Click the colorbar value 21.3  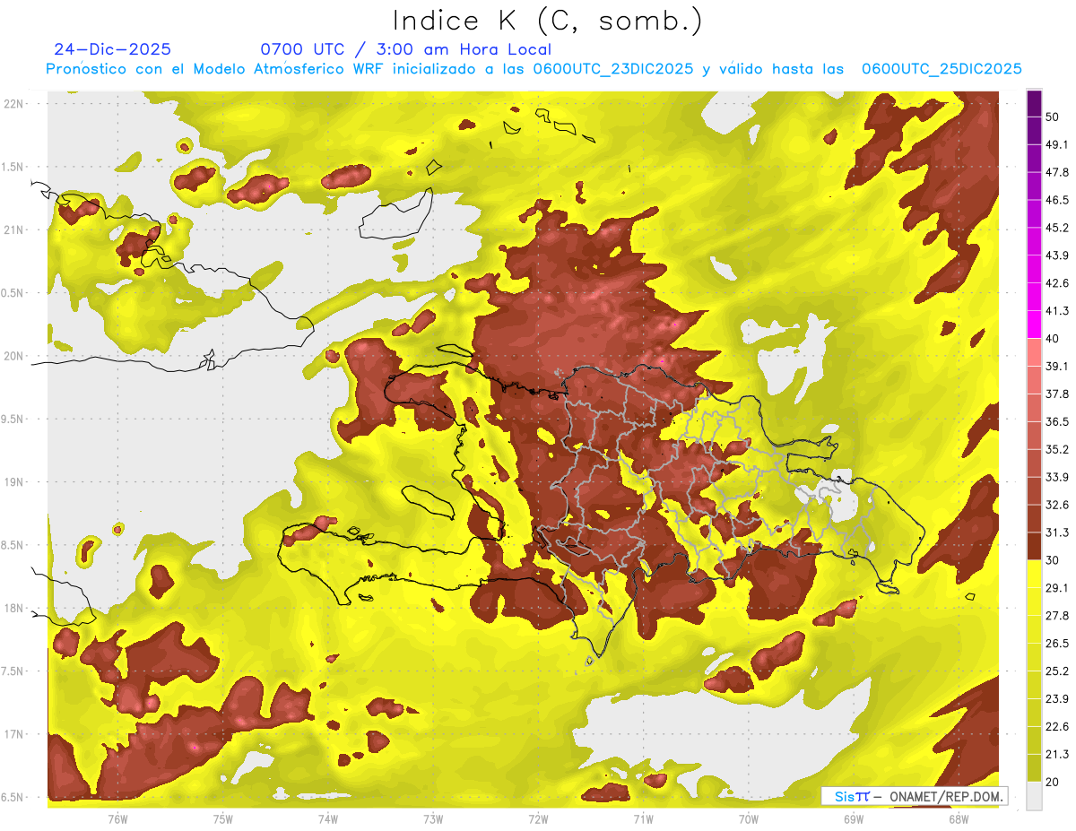pos(1056,755)
